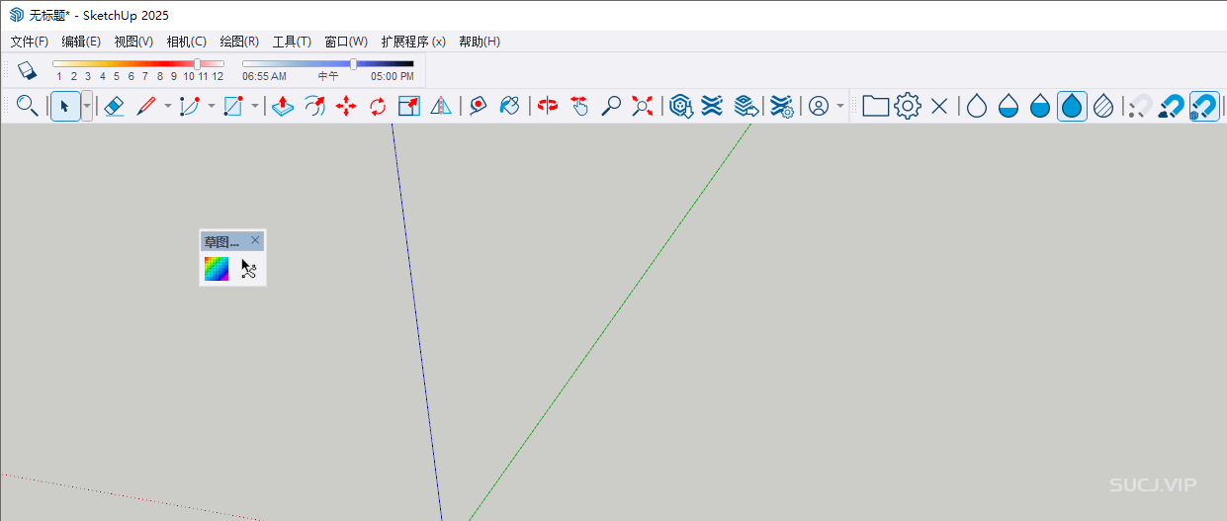This screenshot has width=1227, height=521.
Task: Click the cursor-with-nodes icon in floating panel
Action: pos(249,269)
